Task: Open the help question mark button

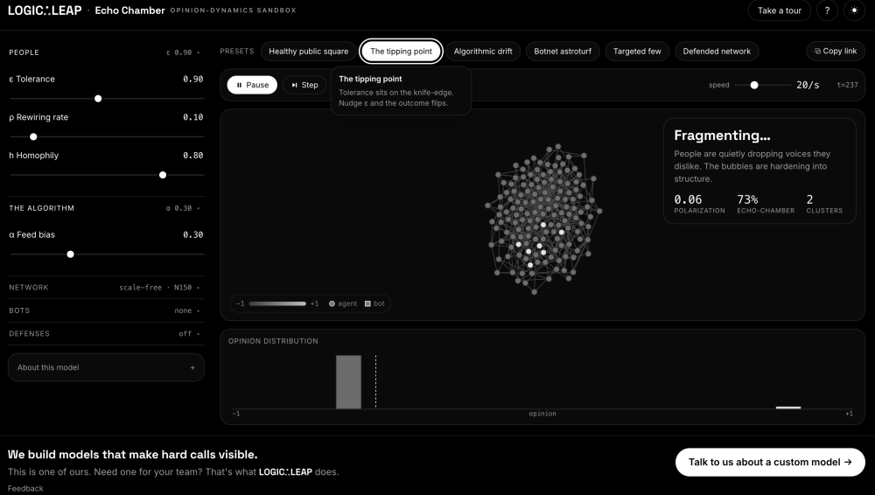Action: (827, 10)
